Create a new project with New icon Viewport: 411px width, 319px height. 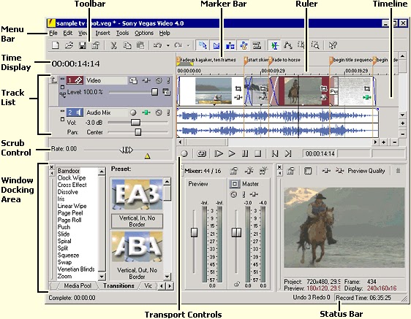[x=56, y=45]
